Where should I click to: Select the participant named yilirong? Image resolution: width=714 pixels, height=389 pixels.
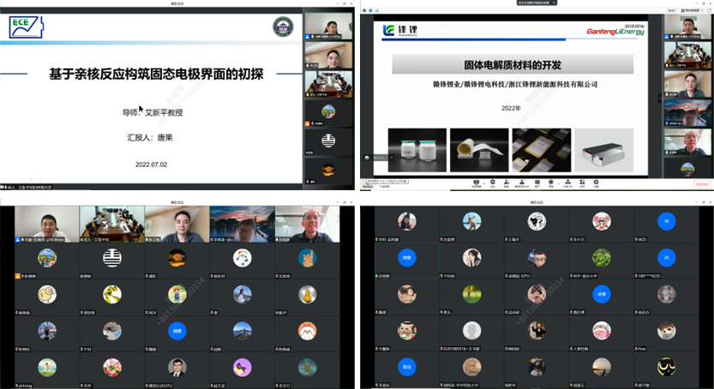[x=47, y=371]
